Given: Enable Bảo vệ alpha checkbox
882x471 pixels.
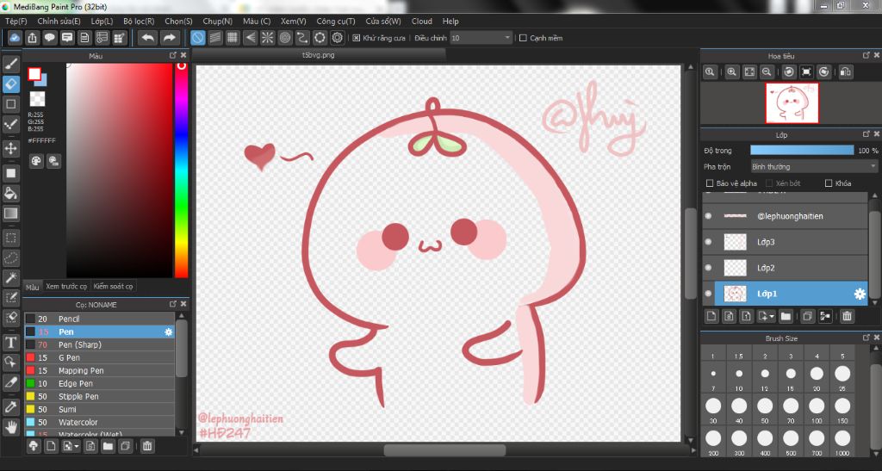Looking at the screenshot, I should tap(710, 183).
